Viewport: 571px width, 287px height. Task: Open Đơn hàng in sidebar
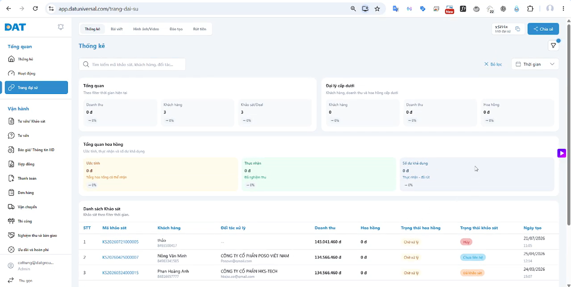[36, 192]
